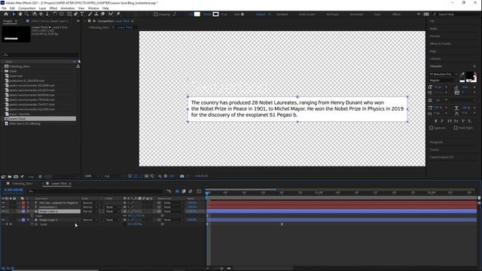This screenshot has height=271, width=482.
Task: Open the Content-Aware Fill panel
Action: click(x=441, y=157)
